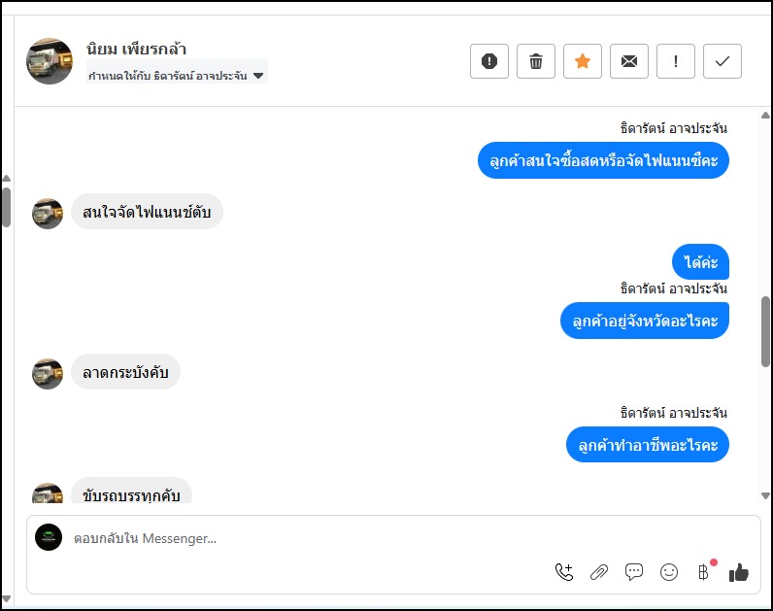Attach a file using paperclip icon
This screenshot has height=611, width=773.
click(599, 572)
